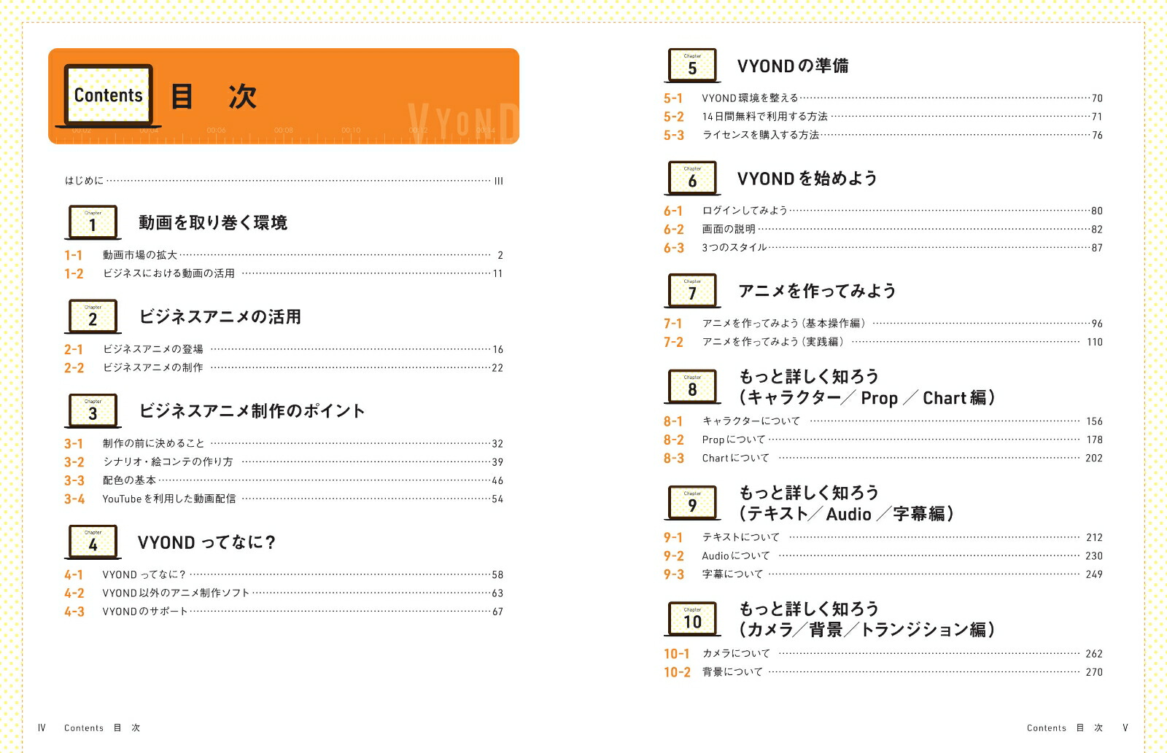Click the right footer page number V
The height and width of the screenshot is (753, 1167).
[x=1125, y=727]
